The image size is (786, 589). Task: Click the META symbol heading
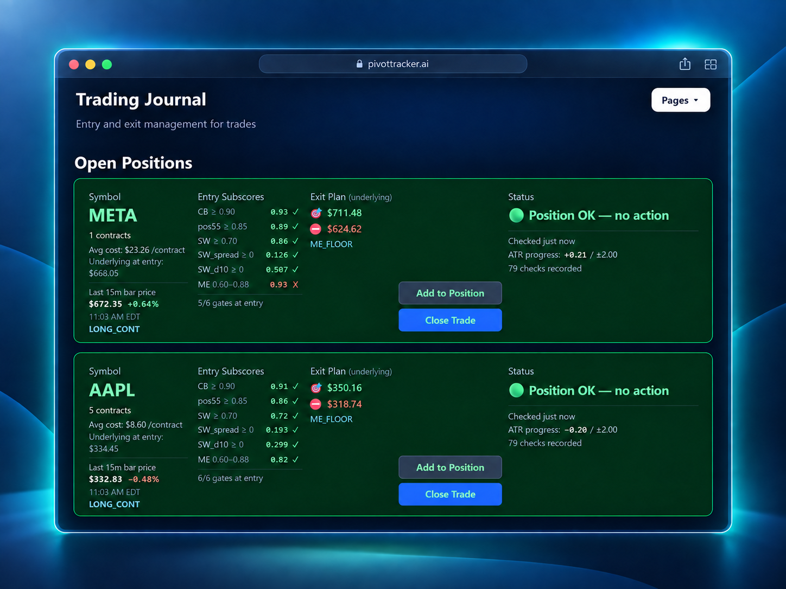coord(113,215)
